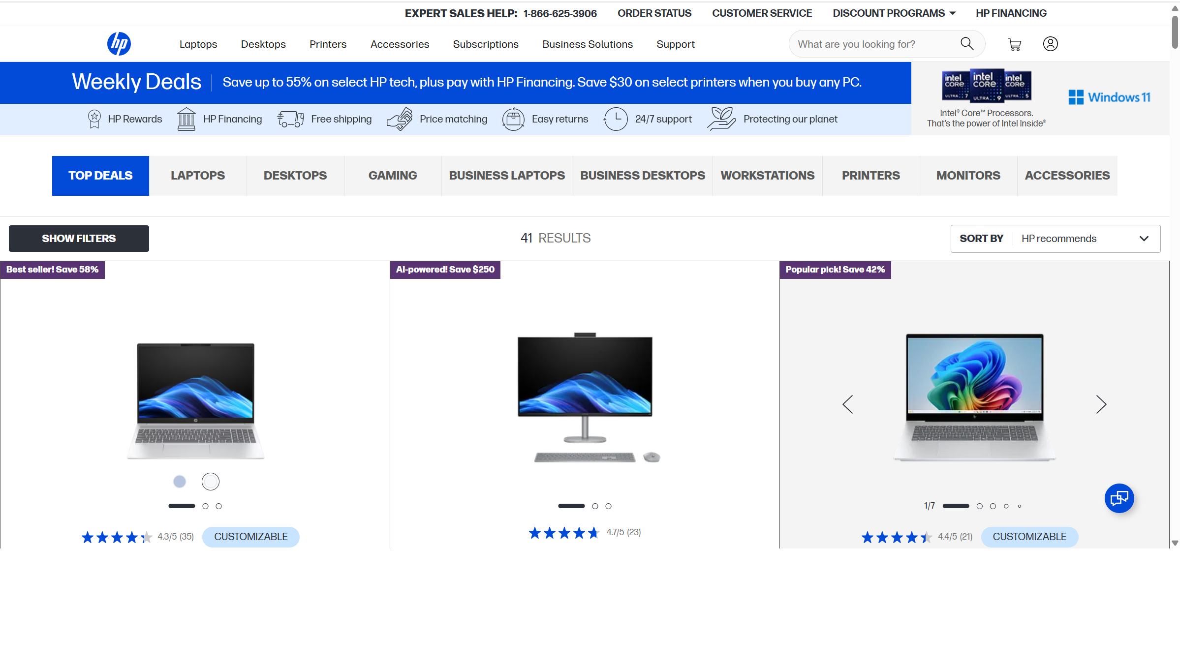Switch to the WORKSTATIONS tab
The height and width of the screenshot is (669, 1180).
(768, 176)
